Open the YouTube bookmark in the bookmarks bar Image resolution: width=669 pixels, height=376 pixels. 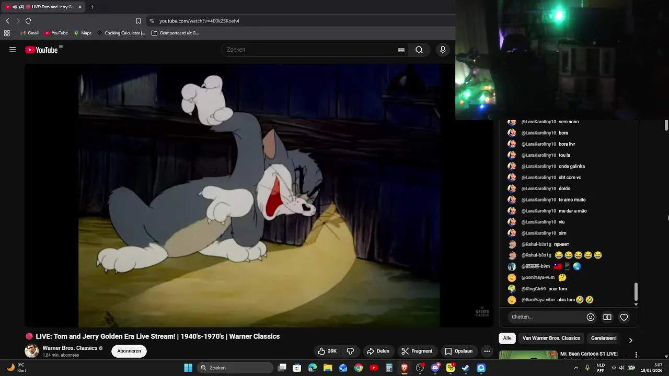tap(56, 33)
